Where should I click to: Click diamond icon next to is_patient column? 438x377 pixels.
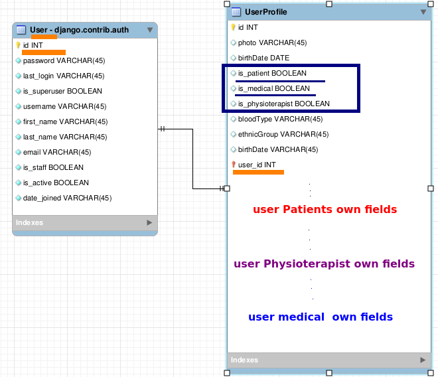click(234, 73)
